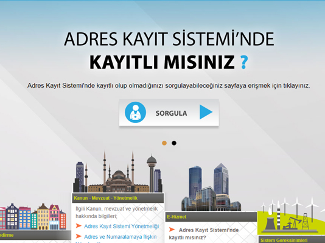
Task: Click the blue user avatar icon
Action: [135, 112]
